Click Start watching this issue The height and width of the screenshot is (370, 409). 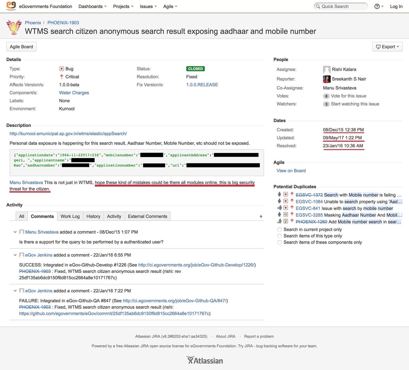355,104
